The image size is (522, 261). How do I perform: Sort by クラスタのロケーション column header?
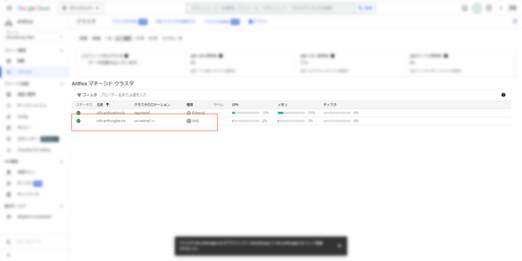[x=152, y=105]
